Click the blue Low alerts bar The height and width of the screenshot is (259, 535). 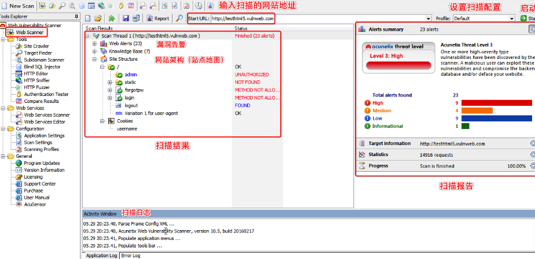tap(496, 119)
